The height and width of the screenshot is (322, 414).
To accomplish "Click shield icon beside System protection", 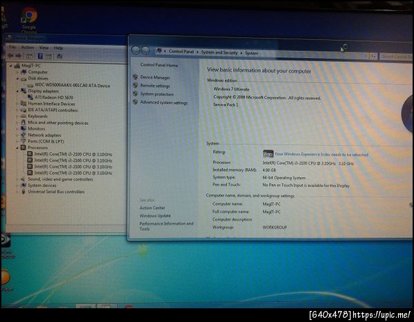I will point(135,94).
